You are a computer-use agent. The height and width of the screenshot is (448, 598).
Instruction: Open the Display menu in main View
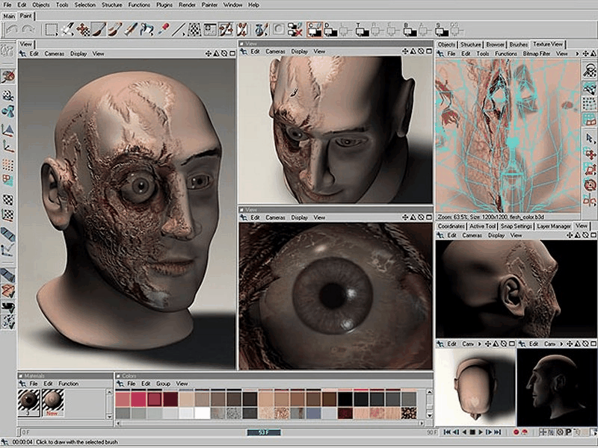(78, 54)
